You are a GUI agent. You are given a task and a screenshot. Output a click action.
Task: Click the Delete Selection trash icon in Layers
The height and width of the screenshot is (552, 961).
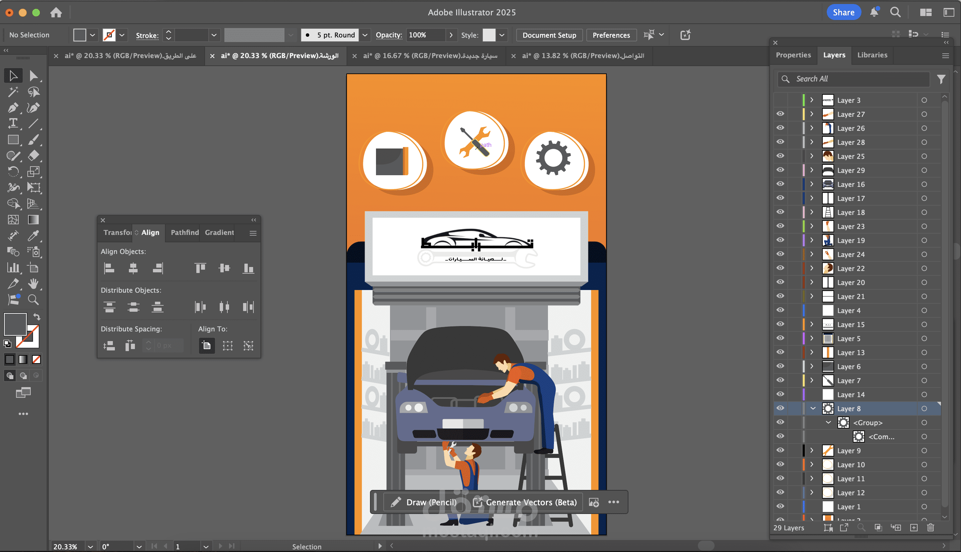point(930,527)
